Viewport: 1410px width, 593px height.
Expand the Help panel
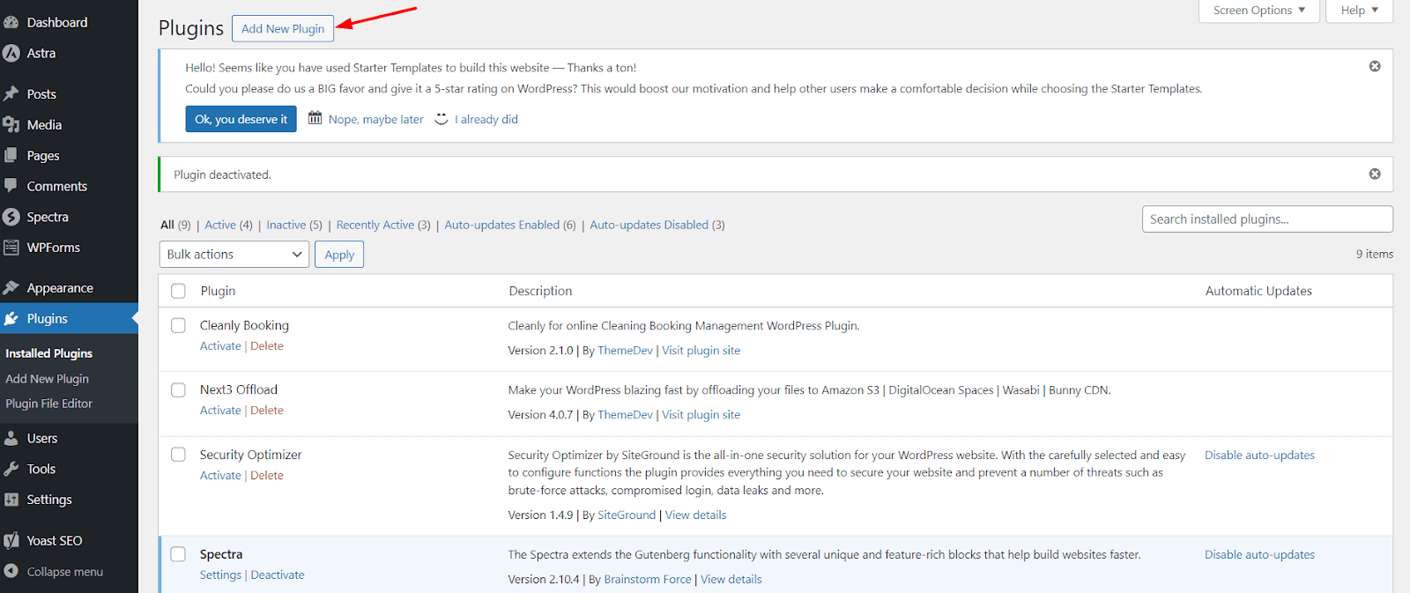click(1360, 11)
